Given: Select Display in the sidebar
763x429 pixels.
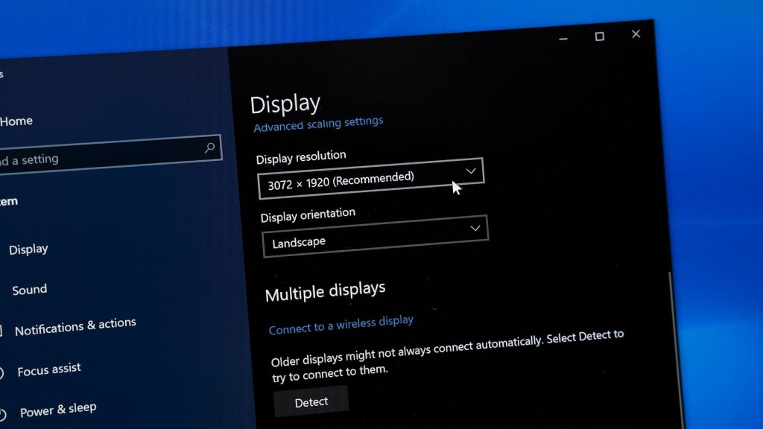Looking at the screenshot, I should point(28,249).
